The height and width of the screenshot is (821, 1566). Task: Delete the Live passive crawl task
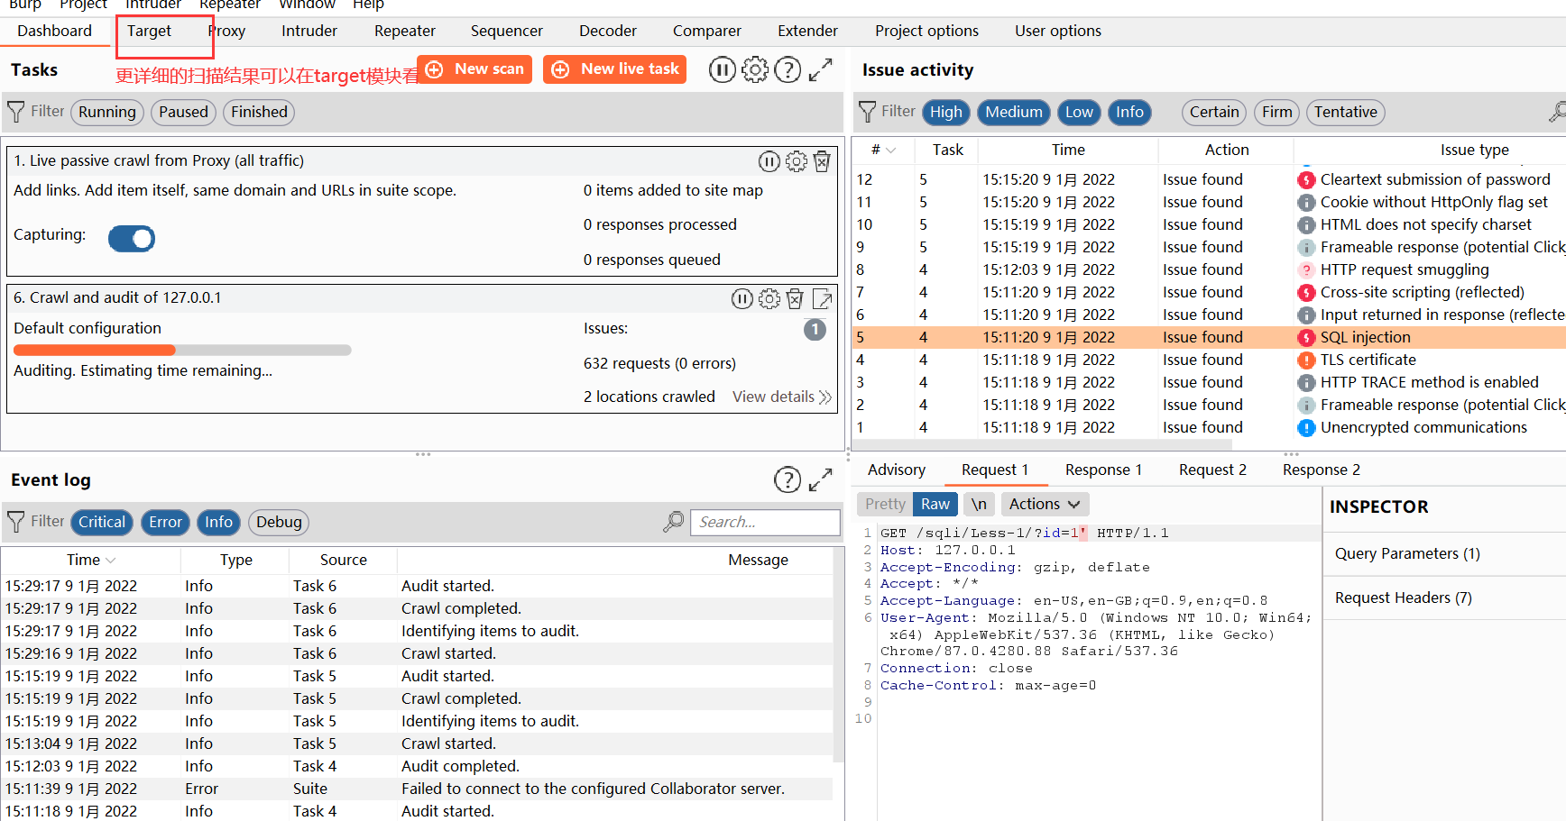(x=822, y=161)
